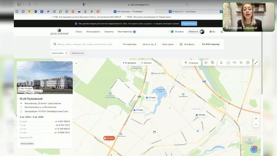This screenshot has width=277, height=156.
Task: Toggle the Встреча switch
Action: point(171,32)
